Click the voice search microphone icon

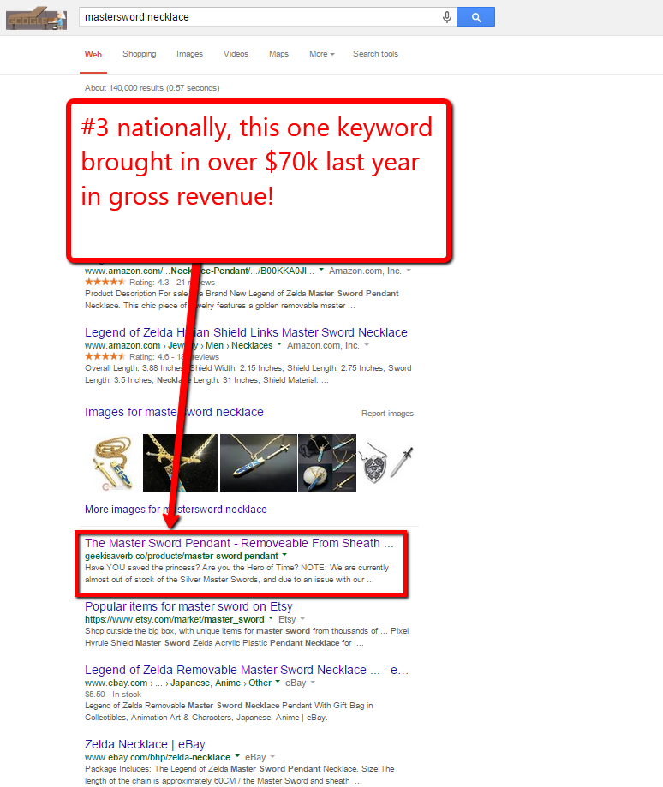446,18
